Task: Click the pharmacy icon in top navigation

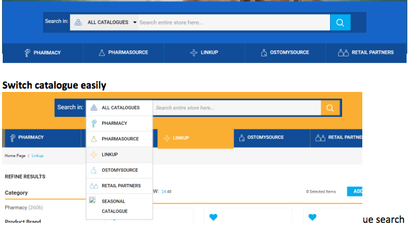Action: point(27,53)
